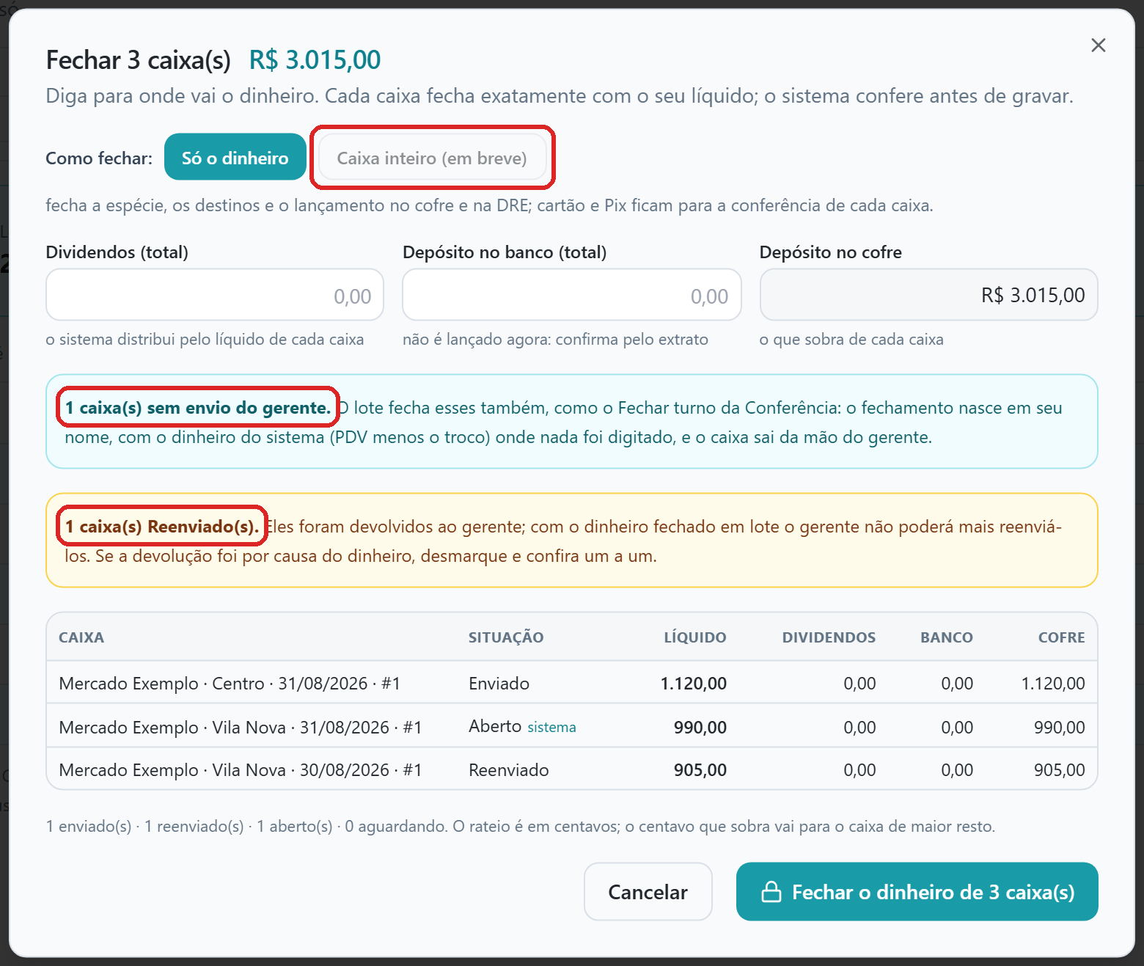Image resolution: width=1144 pixels, height=966 pixels.
Task: Click the CAIXA column header
Action: 81,637
